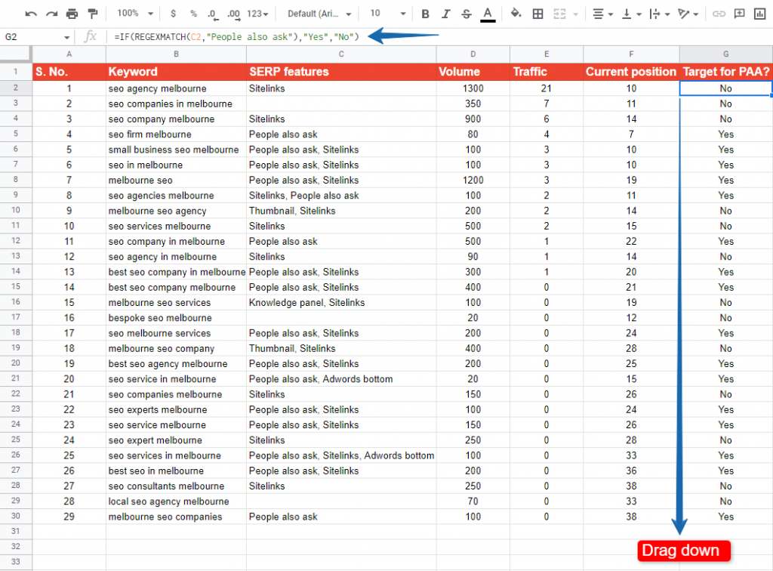
Task: Open the fill color picker
Action: point(516,14)
